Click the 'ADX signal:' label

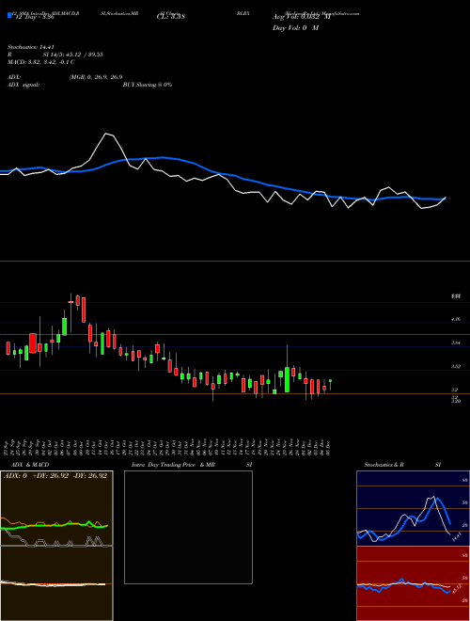coord(23,85)
